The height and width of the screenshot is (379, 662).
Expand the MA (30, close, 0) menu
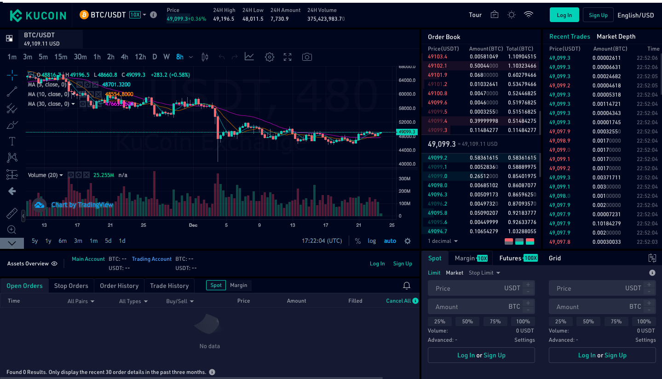(73, 104)
